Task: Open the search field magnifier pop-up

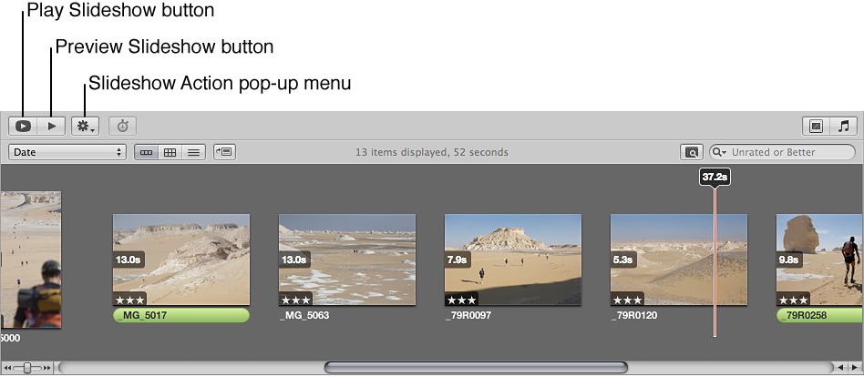Action: (x=720, y=152)
